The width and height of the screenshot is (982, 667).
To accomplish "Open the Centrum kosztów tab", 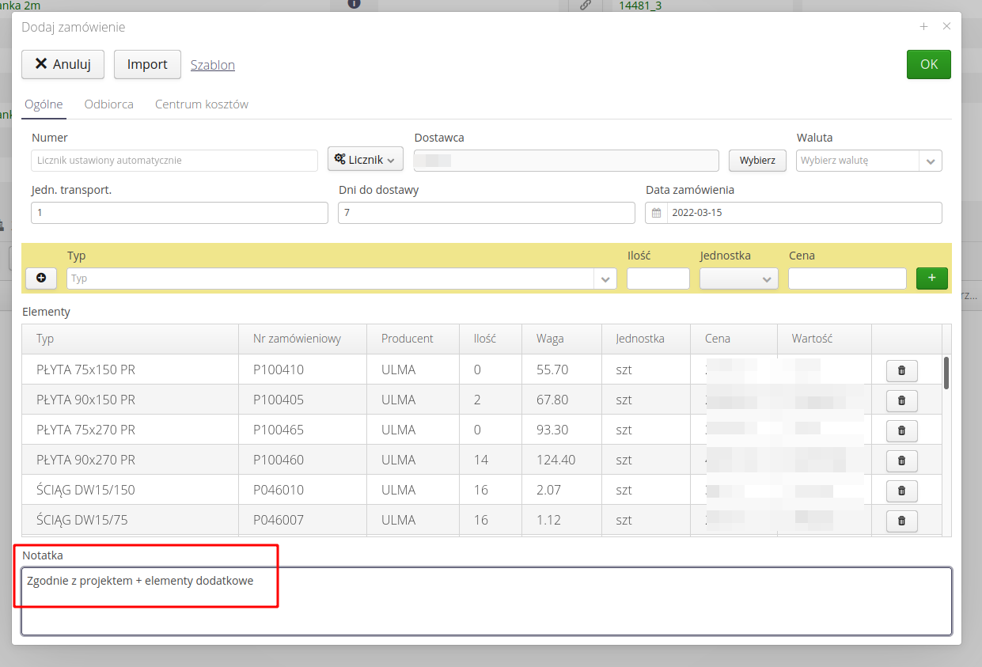I will point(201,104).
